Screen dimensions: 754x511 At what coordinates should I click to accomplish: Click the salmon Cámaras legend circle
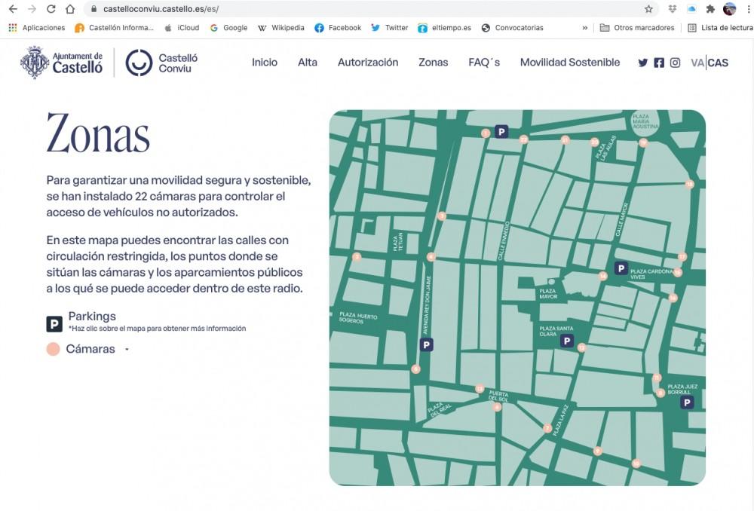53,349
